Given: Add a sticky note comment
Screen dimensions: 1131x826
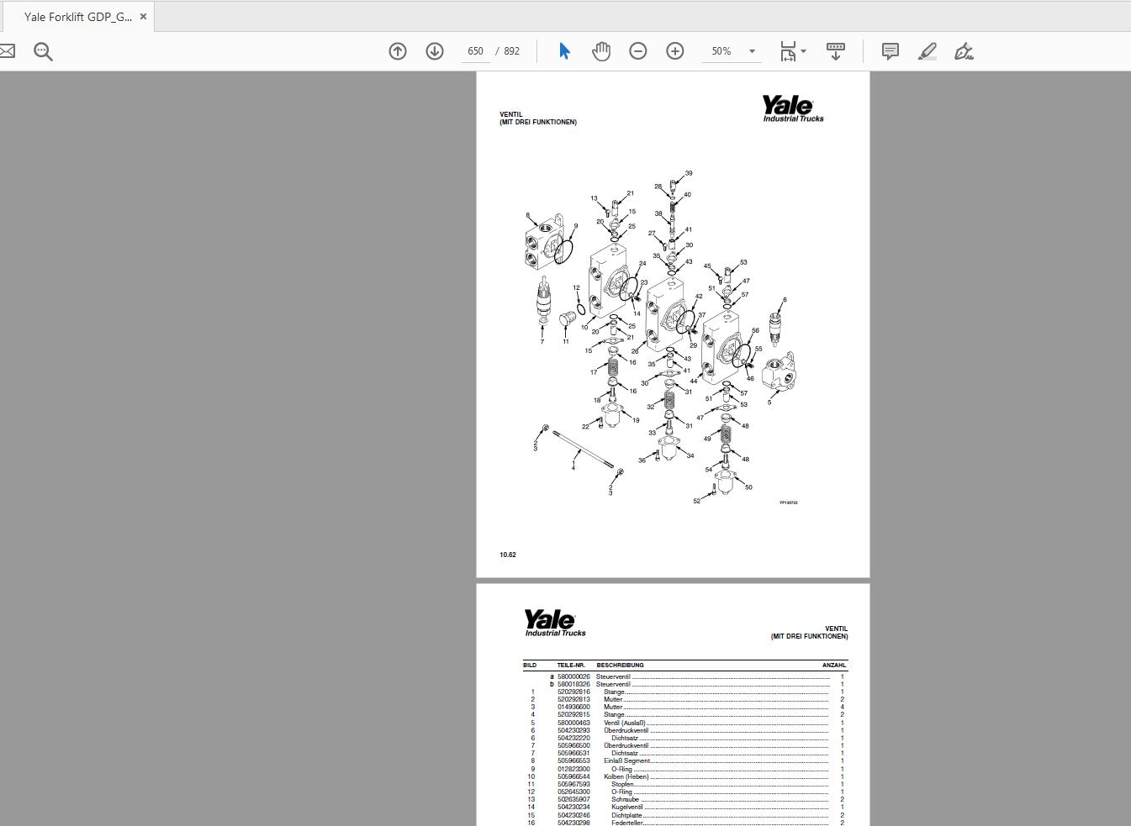Looking at the screenshot, I should [891, 51].
